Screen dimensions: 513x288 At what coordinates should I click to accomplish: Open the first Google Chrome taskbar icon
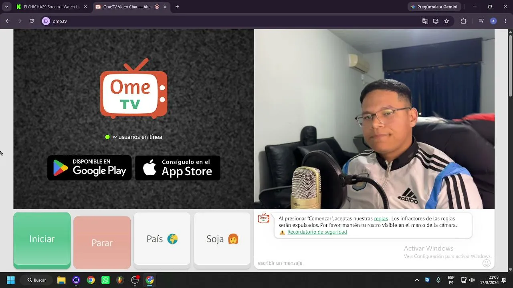click(91, 280)
